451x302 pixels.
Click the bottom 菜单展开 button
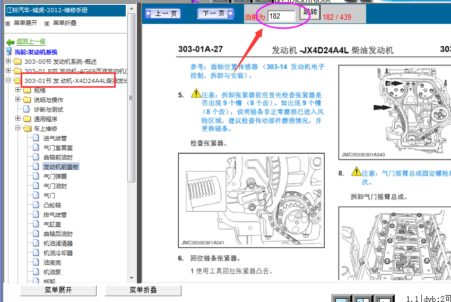point(58,290)
